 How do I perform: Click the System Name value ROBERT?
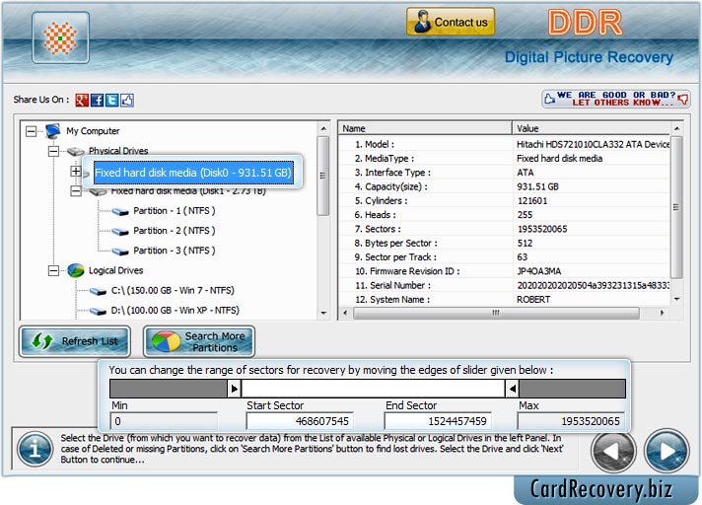click(x=533, y=300)
